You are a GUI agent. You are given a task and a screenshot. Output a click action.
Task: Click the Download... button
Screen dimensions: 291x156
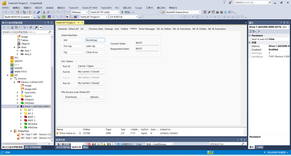[x=72, y=97]
